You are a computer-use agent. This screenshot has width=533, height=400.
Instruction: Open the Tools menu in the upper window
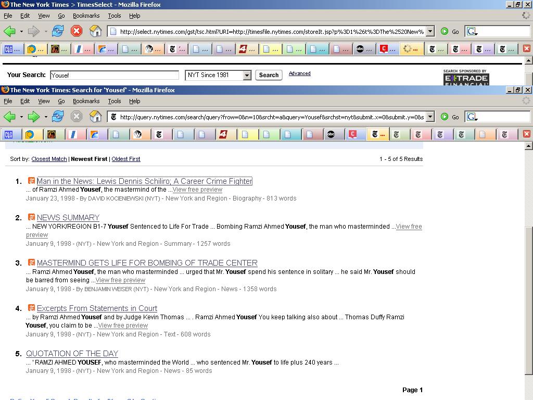tap(114, 16)
